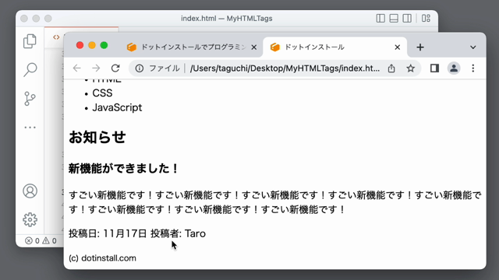This screenshot has width=499, height=280.
Task: Click the CSS list item
Action: click(x=102, y=93)
